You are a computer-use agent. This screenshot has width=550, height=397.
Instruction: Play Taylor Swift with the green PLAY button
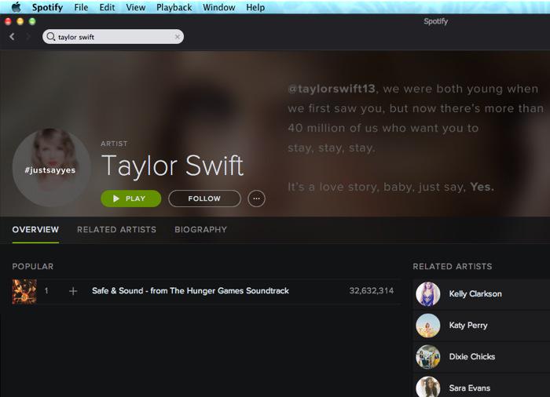point(131,198)
